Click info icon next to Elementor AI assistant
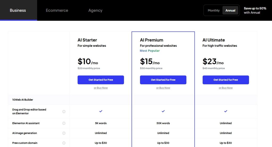This screenshot has height=147, width=272. point(64,123)
